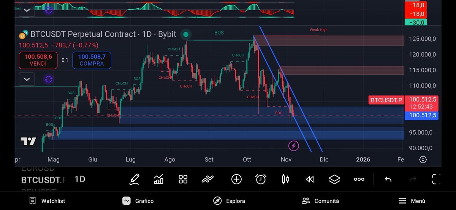456x210 pixels.
Task: Undo the last chart action
Action: pos(388,179)
